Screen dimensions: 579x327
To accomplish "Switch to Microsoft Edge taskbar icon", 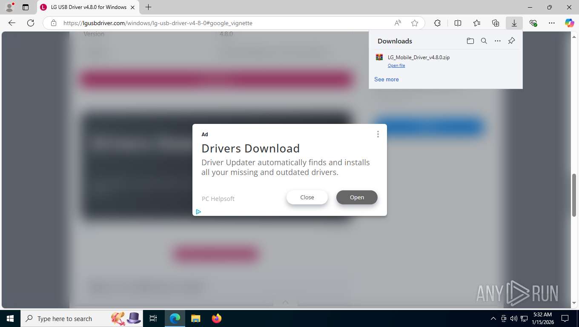I will click(x=175, y=318).
